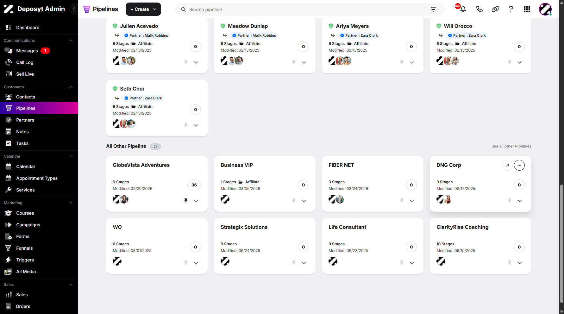Open DNG Corp pipeline in new view arrow

(507, 165)
